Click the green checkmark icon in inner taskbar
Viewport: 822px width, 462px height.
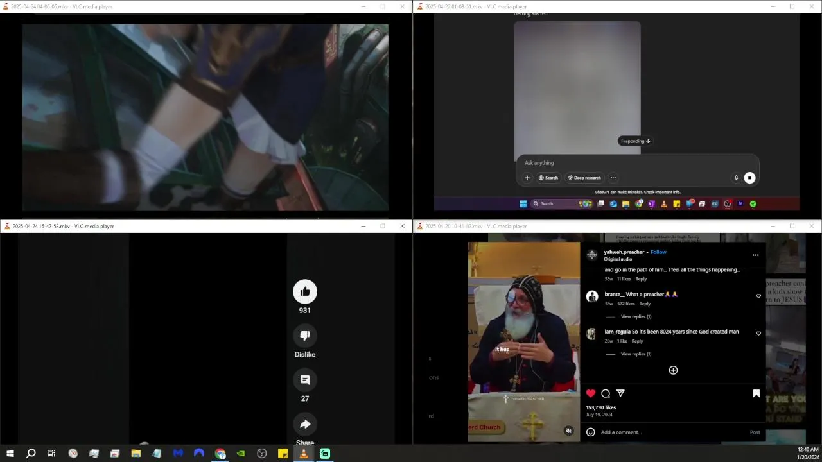tap(753, 204)
